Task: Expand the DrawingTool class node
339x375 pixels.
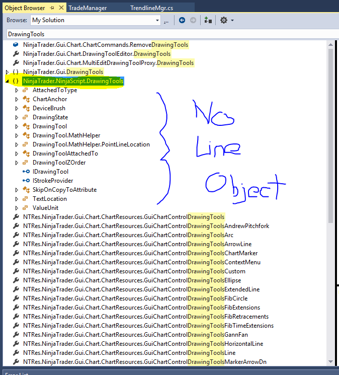Action: (17, 126)
